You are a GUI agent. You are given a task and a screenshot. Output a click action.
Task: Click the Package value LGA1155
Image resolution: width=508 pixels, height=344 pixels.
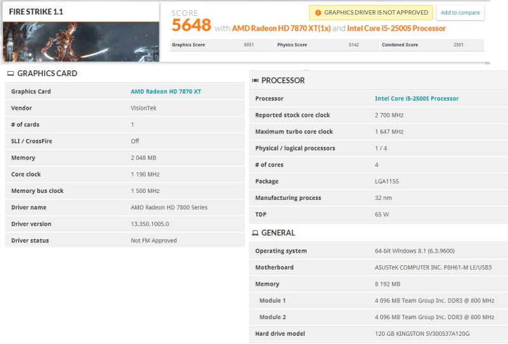[387, 182]
